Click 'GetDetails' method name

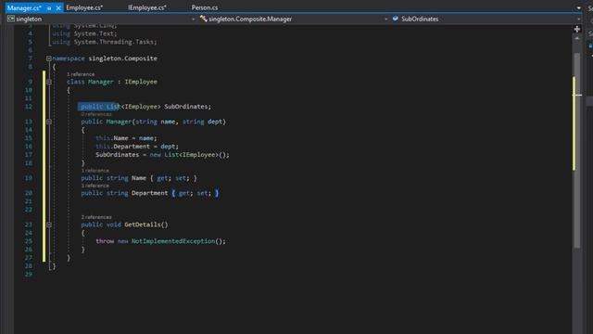143,225
